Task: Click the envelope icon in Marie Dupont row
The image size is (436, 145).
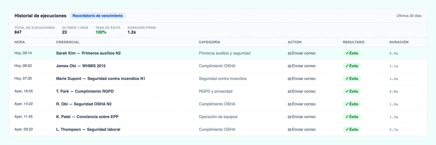Action: click(x=289, y=79)
